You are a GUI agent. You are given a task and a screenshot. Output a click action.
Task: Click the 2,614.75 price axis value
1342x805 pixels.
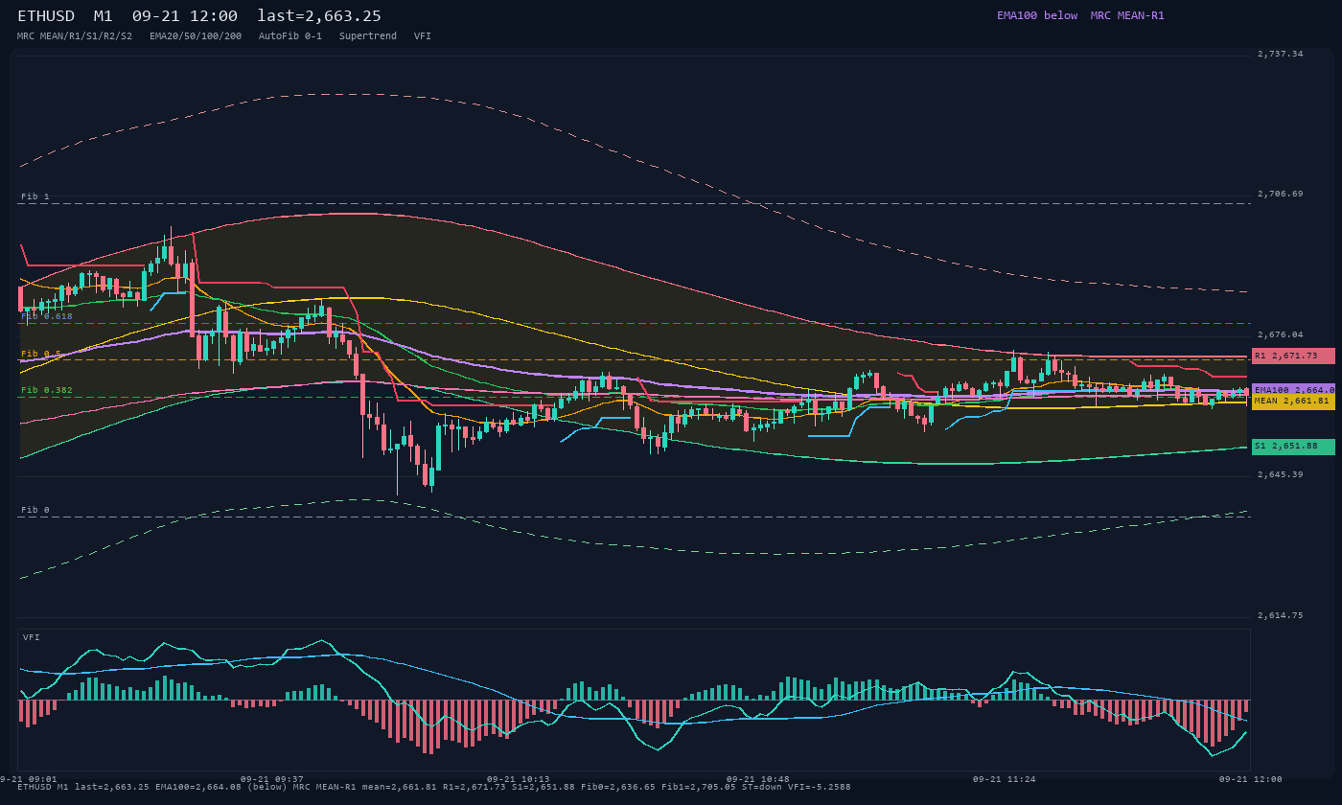click(1280, 615)
